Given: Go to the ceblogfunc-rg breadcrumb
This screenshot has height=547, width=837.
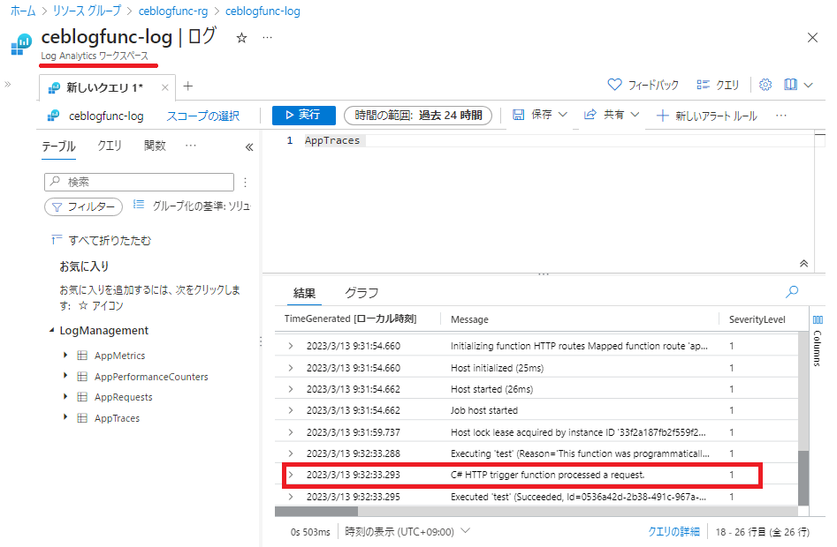Looking at the screenshot, I should point(173,11).
